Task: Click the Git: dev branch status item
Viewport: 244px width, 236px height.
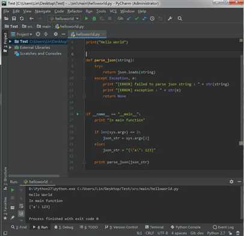Action: tap(197, 233)
